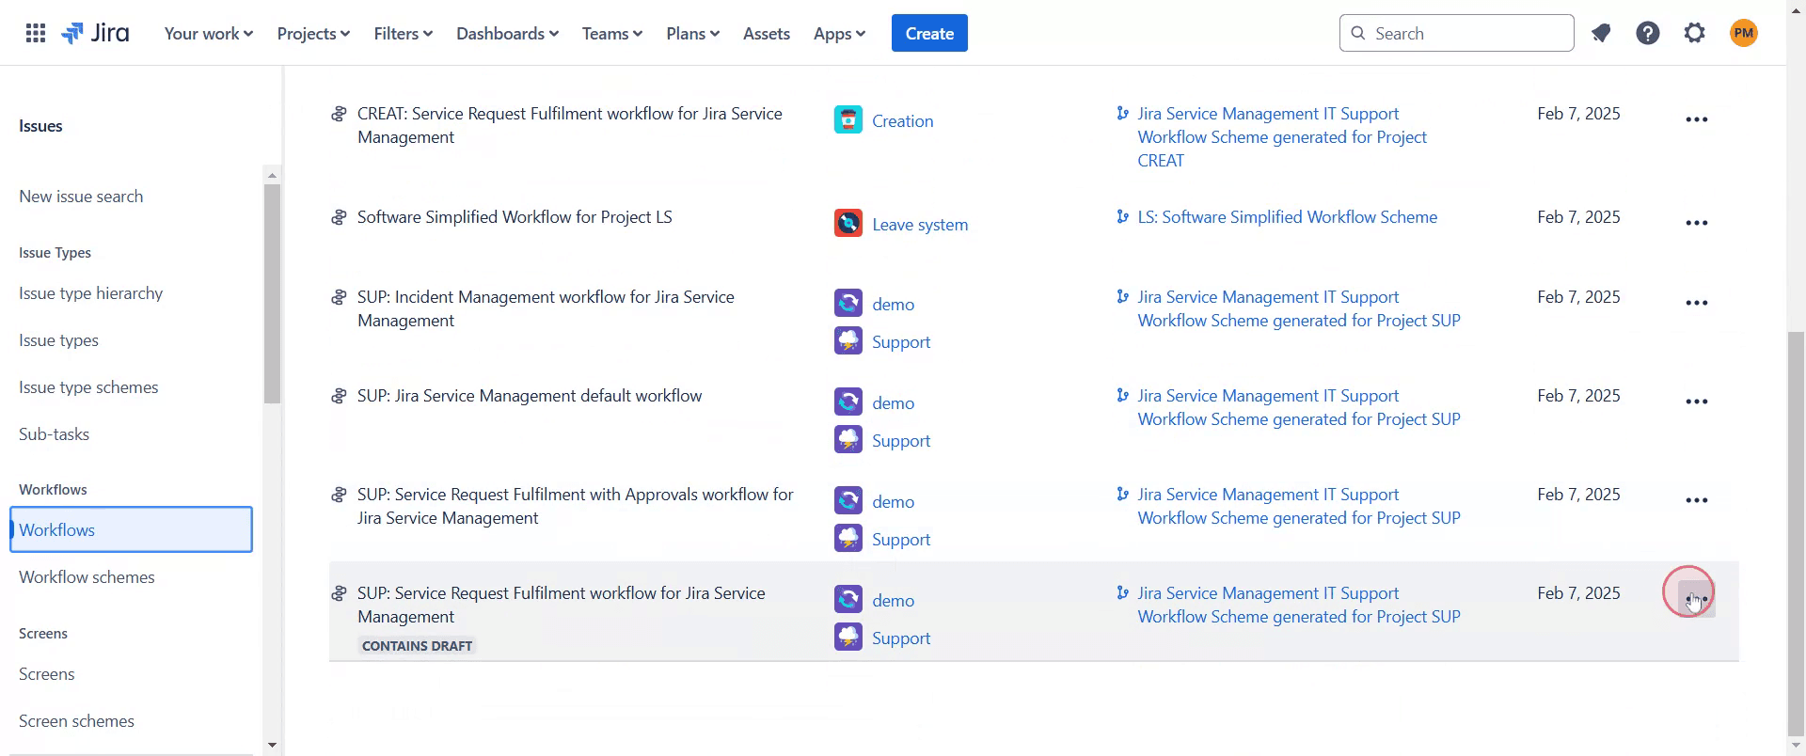Image resolution: width=1806 pixels, height=756 pixels.
Task: Select New issue search in sidebar
Action: pos(81,197)
